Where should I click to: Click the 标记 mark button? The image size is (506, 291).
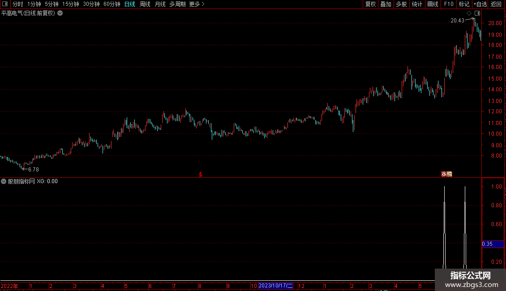coord(464,4)
